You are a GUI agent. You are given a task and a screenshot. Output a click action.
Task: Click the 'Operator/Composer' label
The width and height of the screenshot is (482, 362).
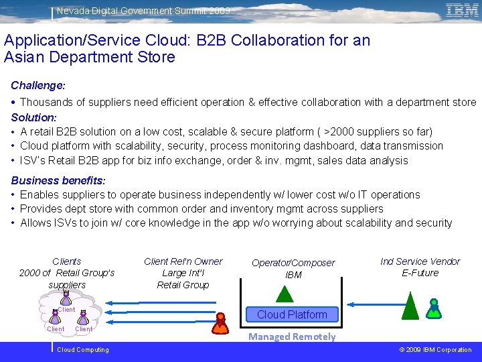[293, 263]
